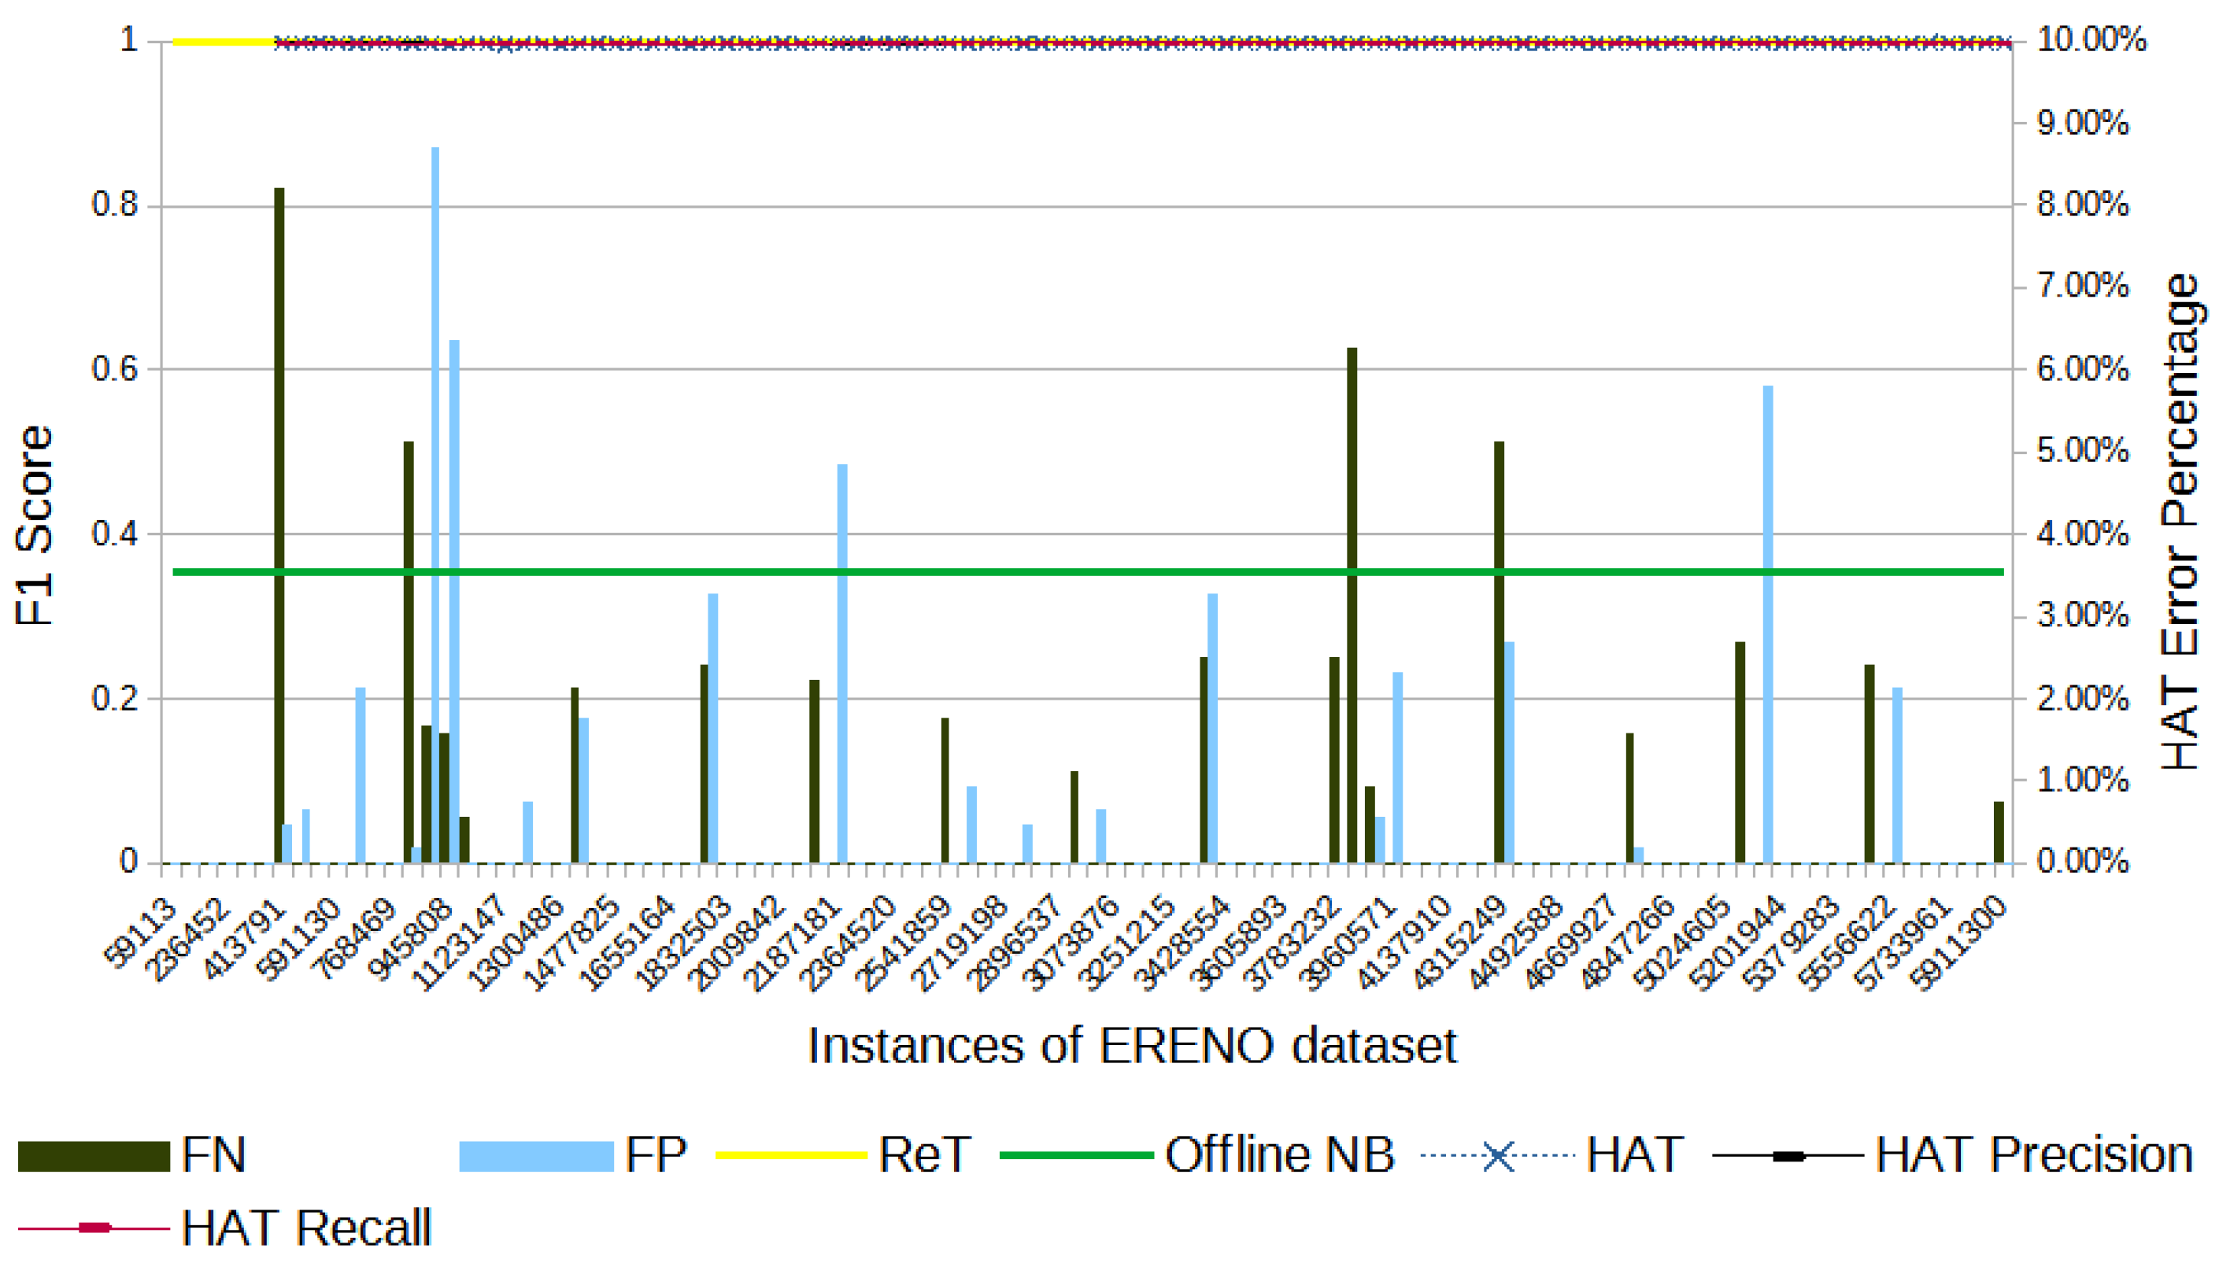Click the right axis value 3.00%

2084,616
